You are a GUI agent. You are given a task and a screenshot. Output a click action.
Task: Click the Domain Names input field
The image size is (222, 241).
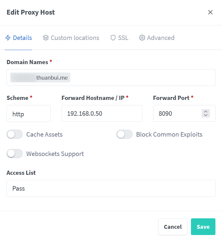(111, 77)
